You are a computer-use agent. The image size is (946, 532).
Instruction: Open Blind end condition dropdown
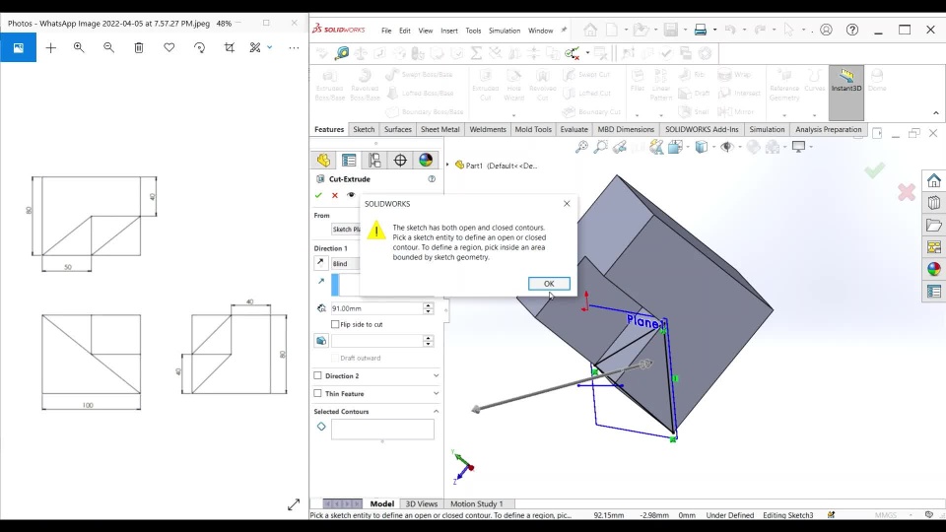pyautogui.click(x=345, y=264)
